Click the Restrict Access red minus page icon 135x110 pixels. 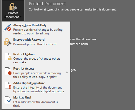click(8, 71)
